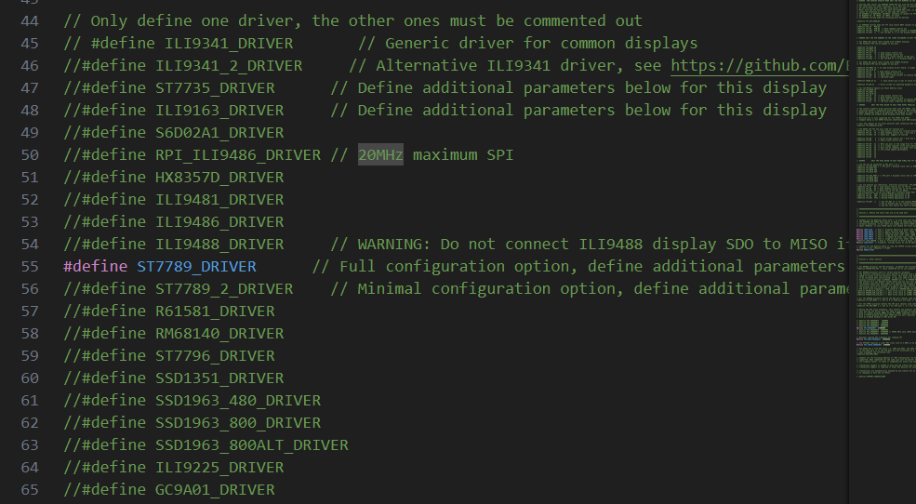This screenshot has width=916, height=504.
Task: Select line number 44 in the gutter
Action: tap(29, 20)
